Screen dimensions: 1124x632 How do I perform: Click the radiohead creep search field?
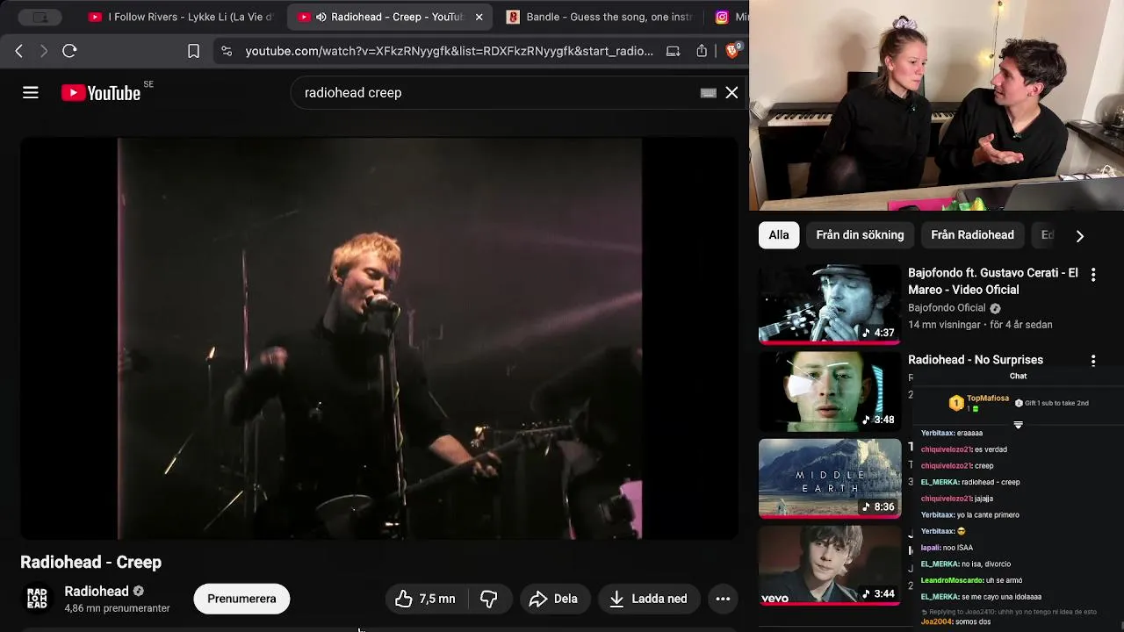(x=496, y=92)
